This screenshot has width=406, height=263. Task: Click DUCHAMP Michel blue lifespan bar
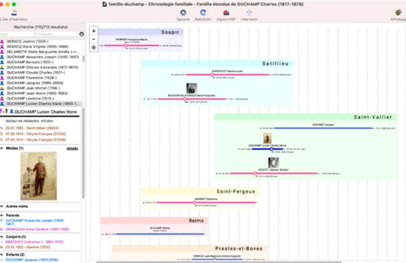[x=160, y=234]
